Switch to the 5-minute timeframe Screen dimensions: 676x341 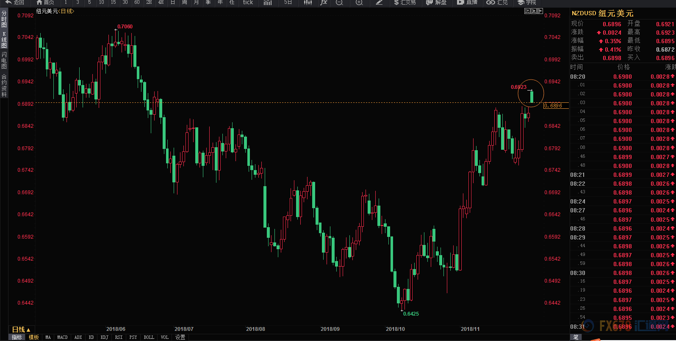tap(89, 3)
